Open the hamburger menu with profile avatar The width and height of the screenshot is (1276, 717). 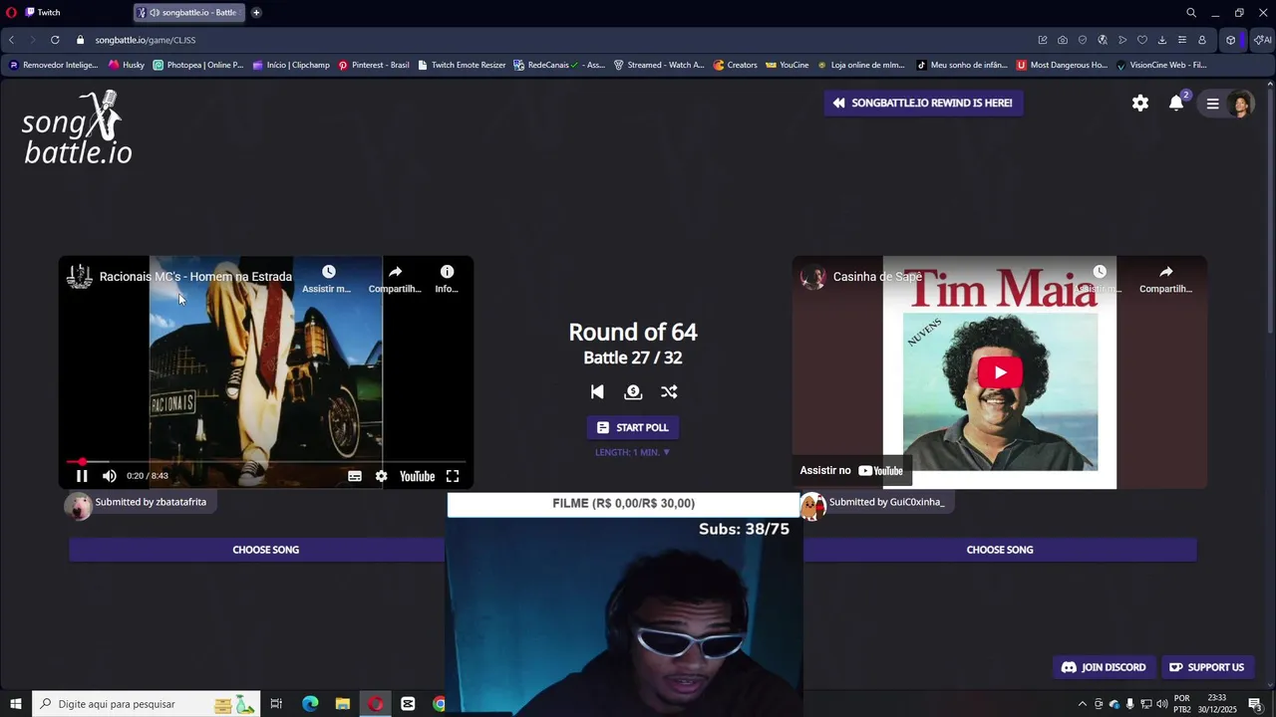(1227, 104)
